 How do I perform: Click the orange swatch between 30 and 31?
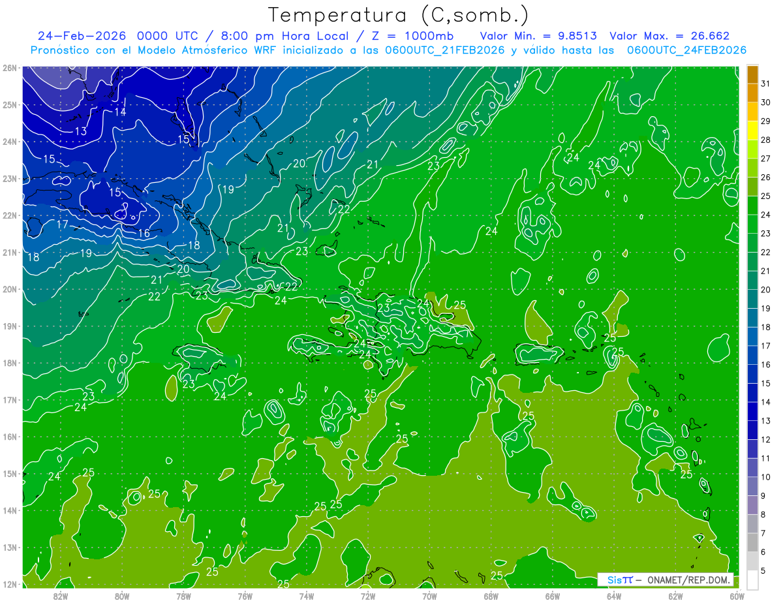click(752, 93)
